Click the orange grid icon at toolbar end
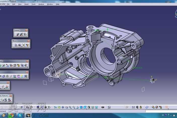This screenshot has width=177, height=118. (167, 107)
